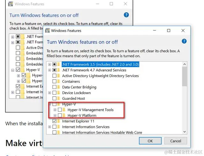Minimize the front Windows Features dialog
This screenshot has width=204, height=156.
(154, 30)
